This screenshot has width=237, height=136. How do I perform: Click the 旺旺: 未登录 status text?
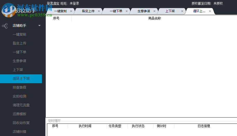pos(70,3)
